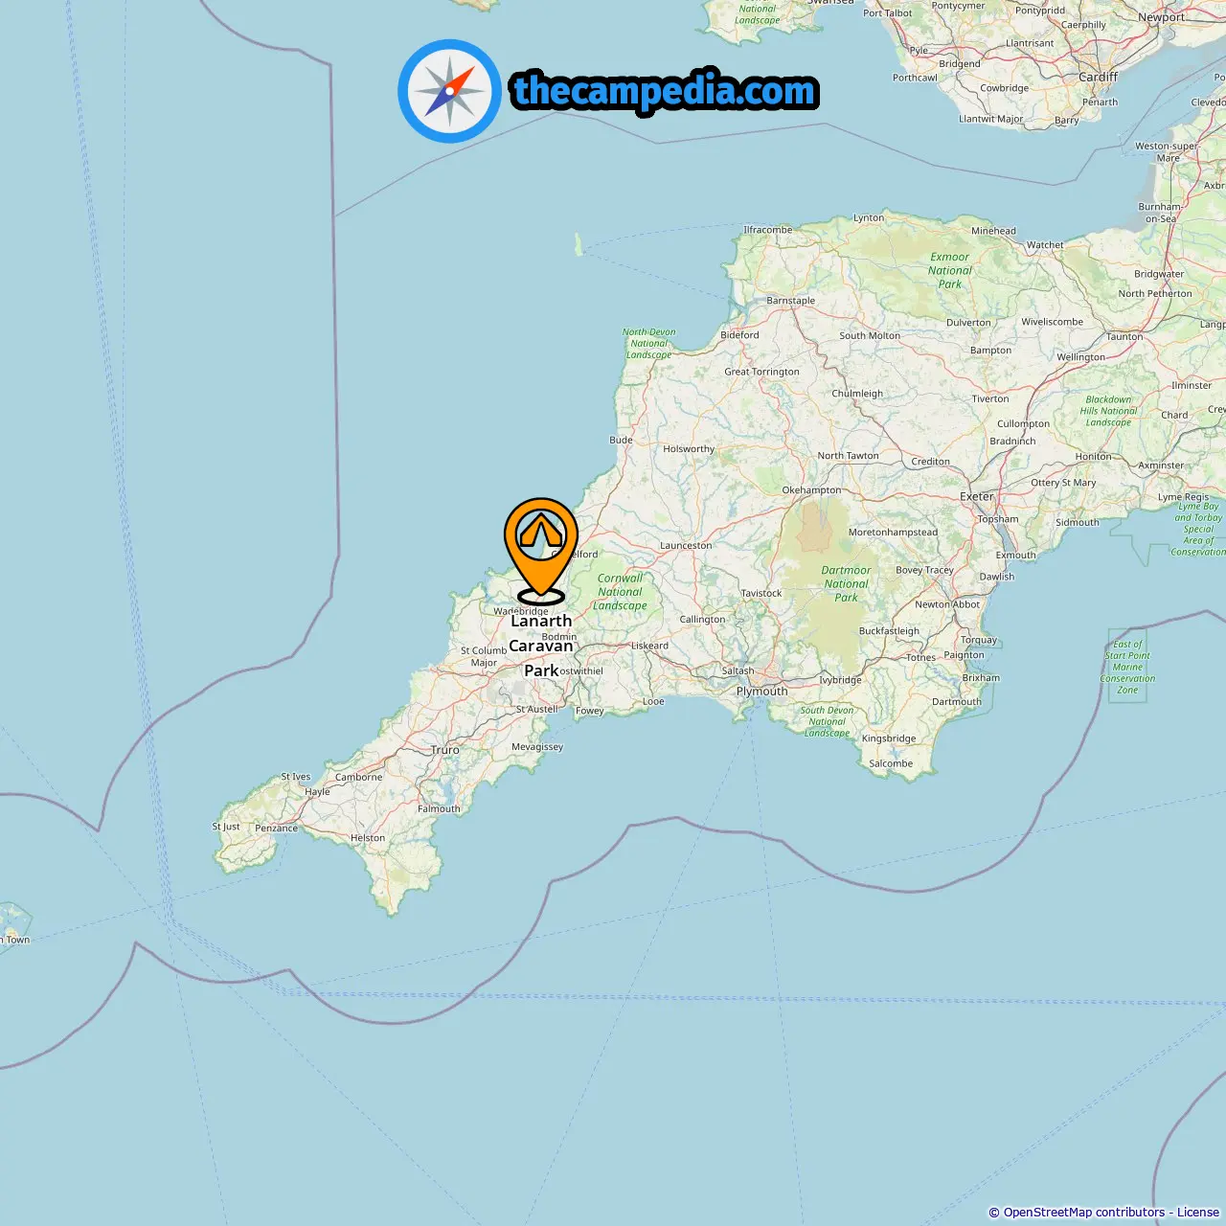Select the Falmouth town label
This screenshot has height=1226, width=1226.
coord(439,808)
